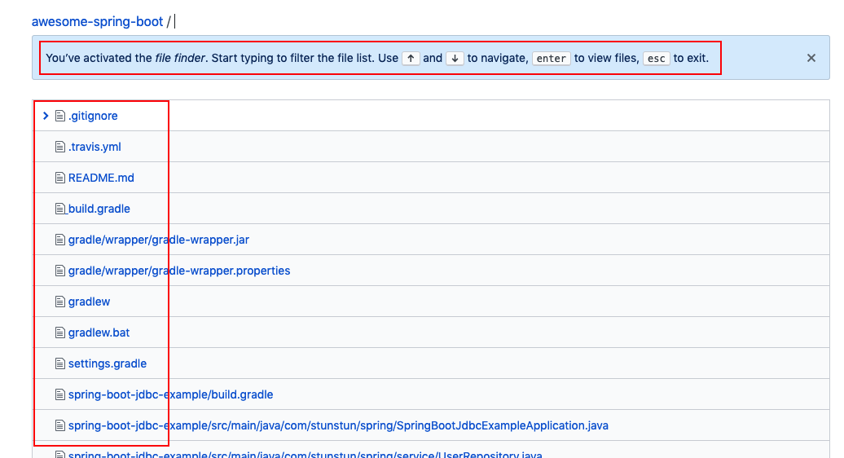Click file icon beside .travis.yml
This screenshot has width=844, height=458.
tap(60, 147)
